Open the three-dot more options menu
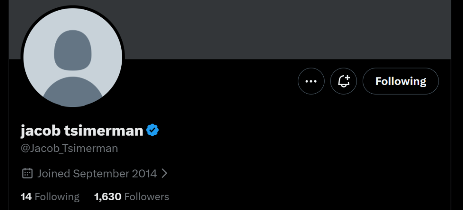Screen dimensions: 463x210 point(311,81)
